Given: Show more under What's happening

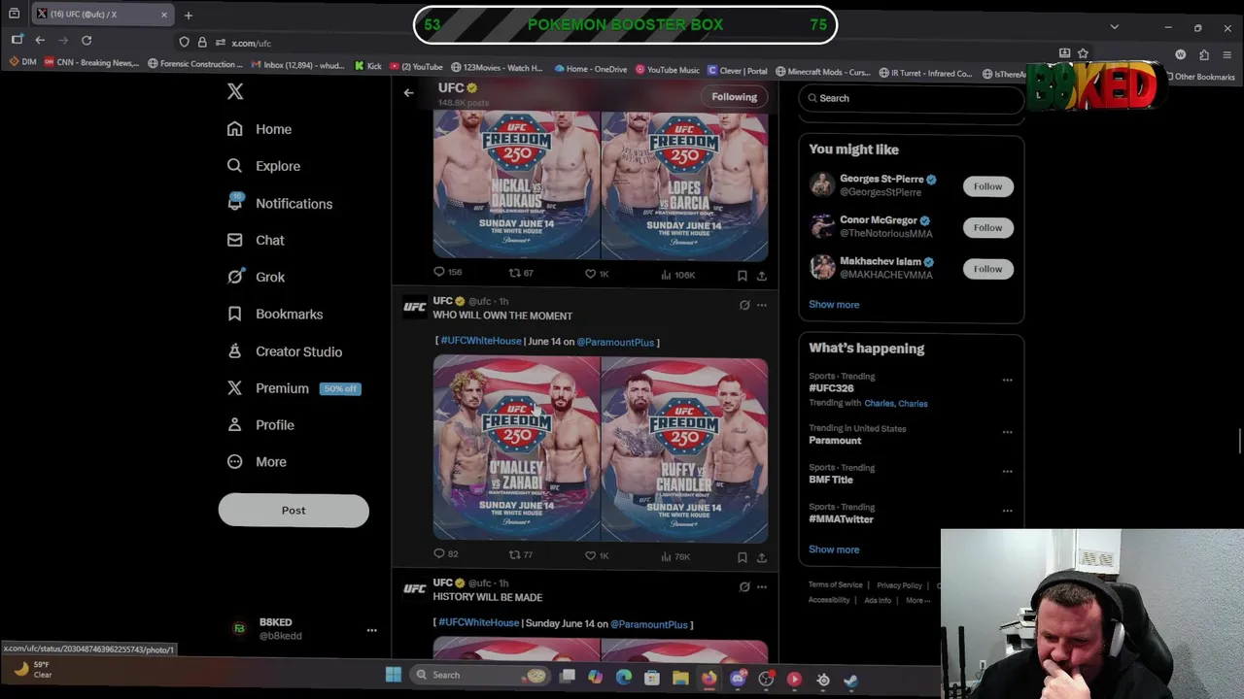Looking at the screenshot, I should tap(834, 549).
